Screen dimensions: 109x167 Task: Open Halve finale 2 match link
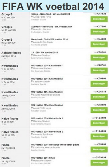click(x=47, y=132)
